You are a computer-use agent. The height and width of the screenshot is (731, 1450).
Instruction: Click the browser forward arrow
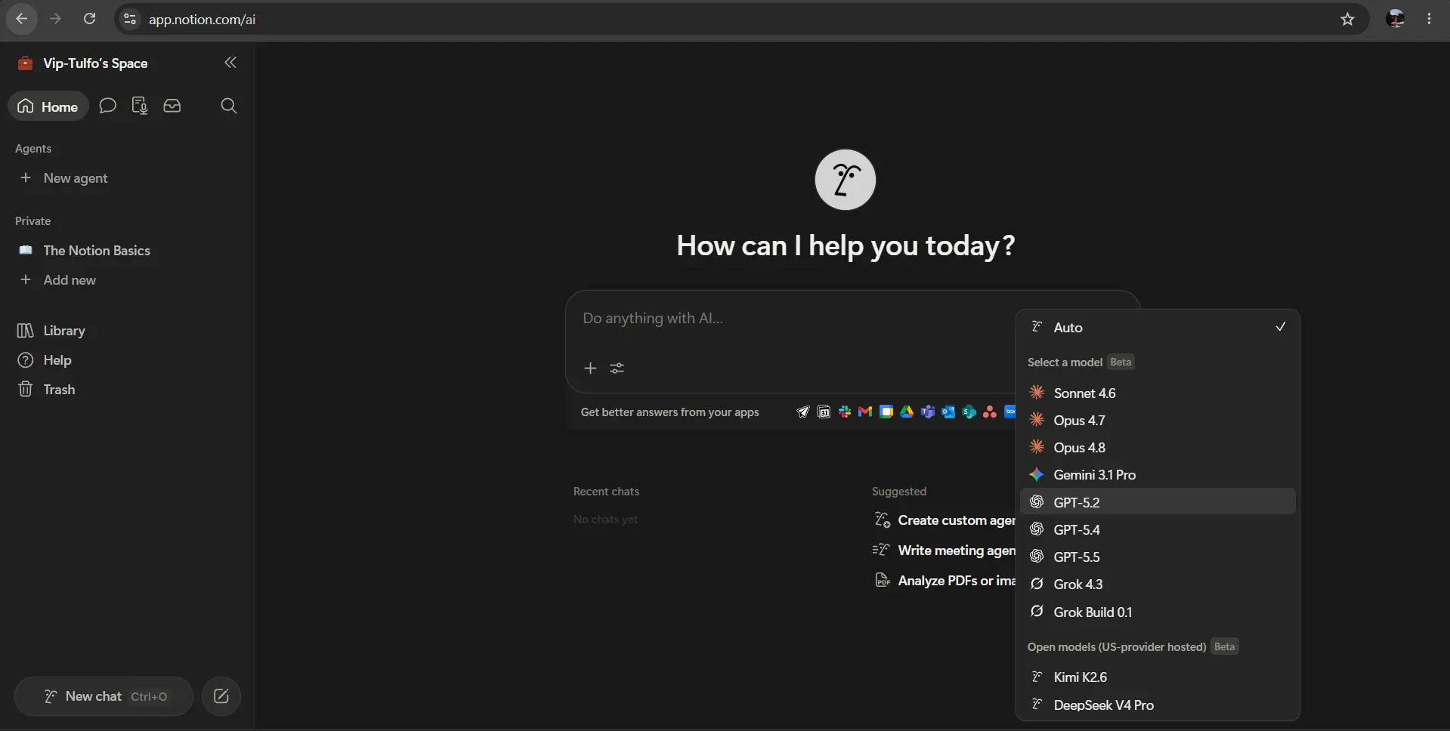(55, 19)
